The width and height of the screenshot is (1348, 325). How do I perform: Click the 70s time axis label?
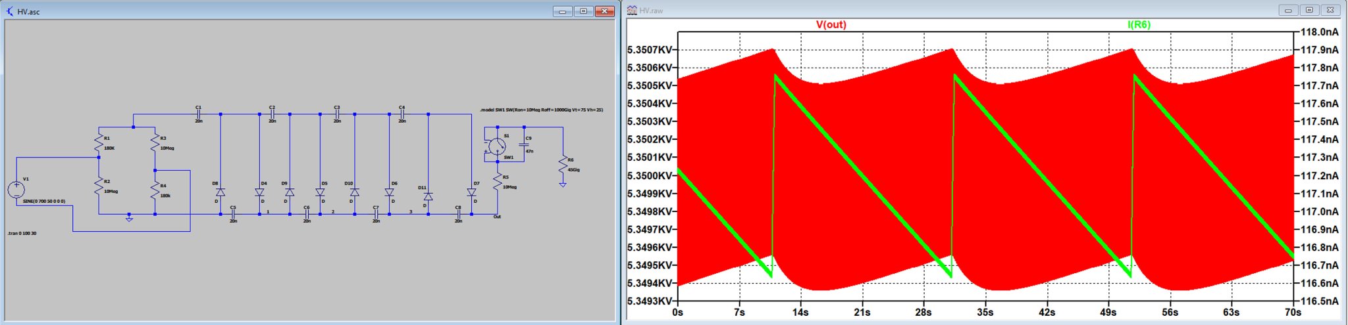1293,312
